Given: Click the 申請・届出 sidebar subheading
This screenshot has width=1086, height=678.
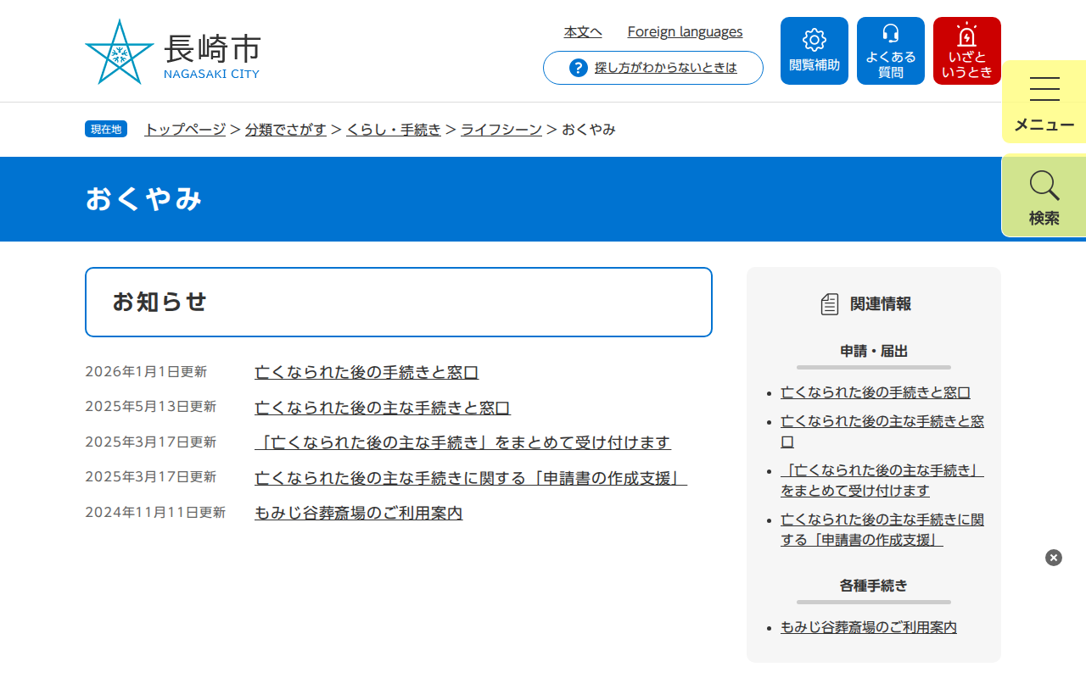Looking at the screenshot, I should pyautogui.click(x=874, y=351).
